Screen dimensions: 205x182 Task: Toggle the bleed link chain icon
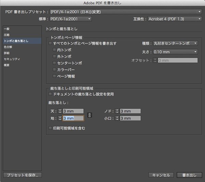point(90,115)
